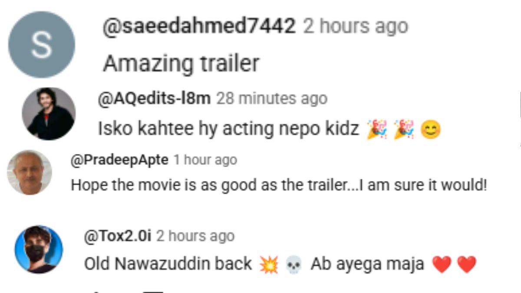Visit the @PradeepApte channel link

click(119, 160)
